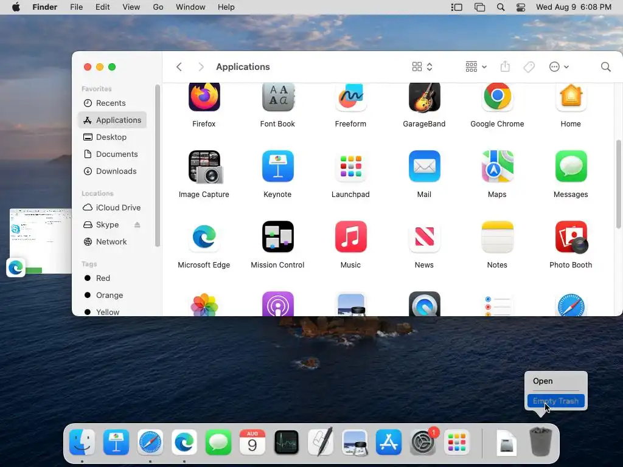Select the Font Book app icon
Screen dimensions: 623x467
tap(277, 97)
